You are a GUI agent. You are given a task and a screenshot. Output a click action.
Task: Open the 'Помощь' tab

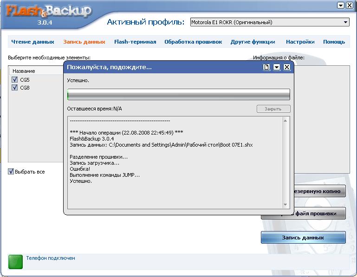[x=334, y=42]
